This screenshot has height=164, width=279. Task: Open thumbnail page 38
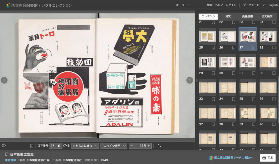[228, 113]
